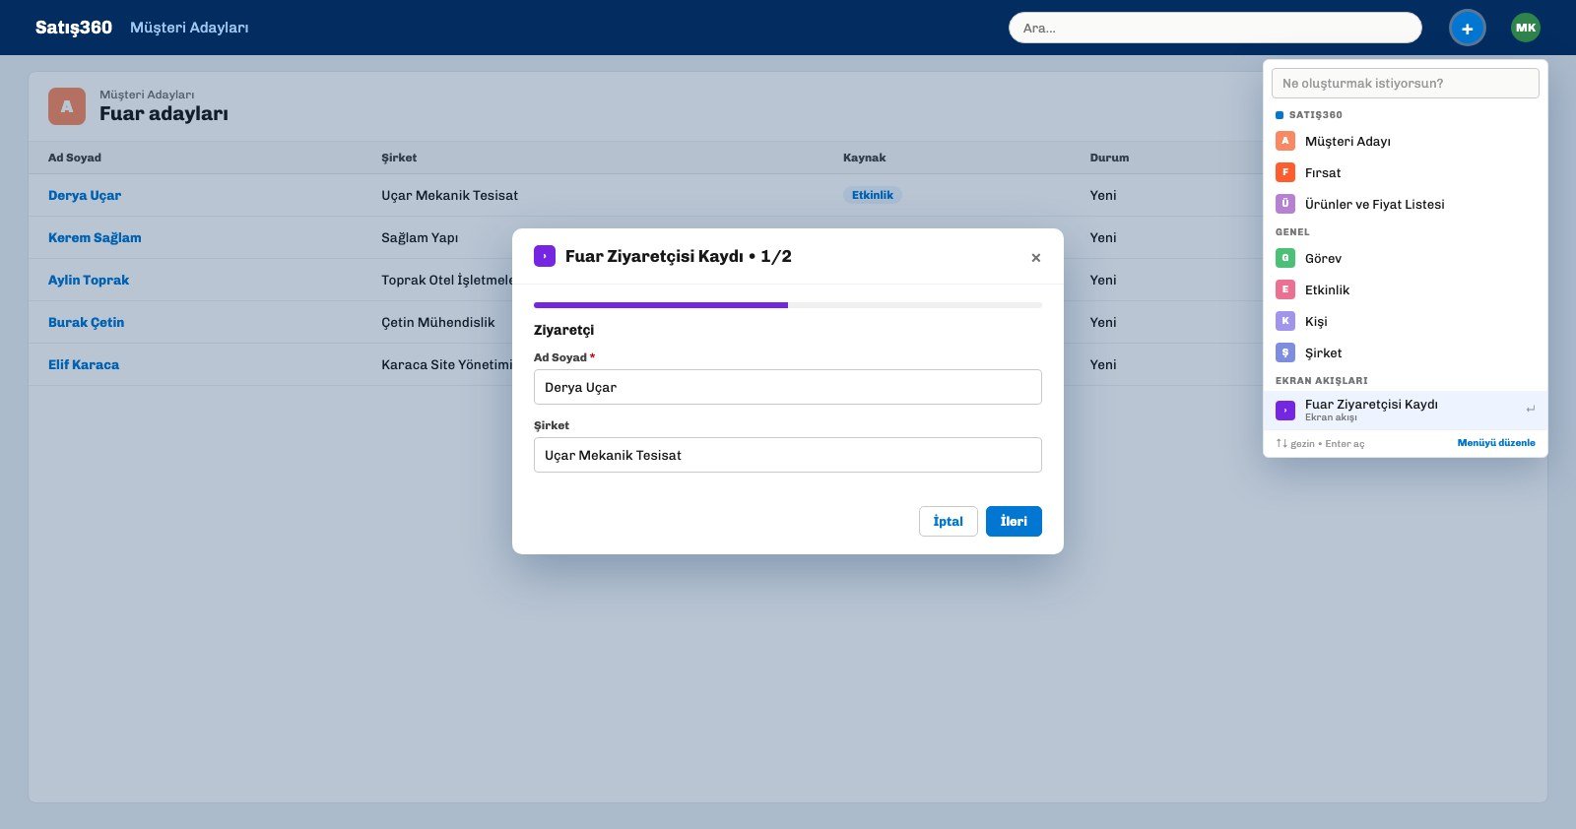
Task: Choose Şirket menu entry
Action: 1406,352
